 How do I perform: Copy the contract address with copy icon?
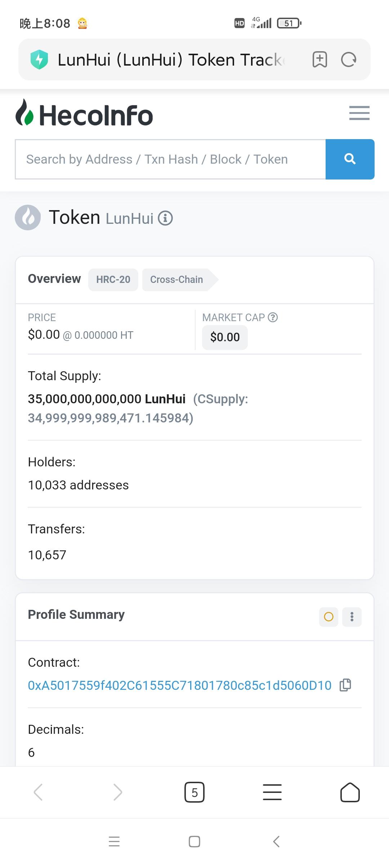pos(345,685)
